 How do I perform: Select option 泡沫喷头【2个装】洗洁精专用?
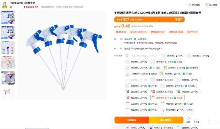[x=181, y=68]
